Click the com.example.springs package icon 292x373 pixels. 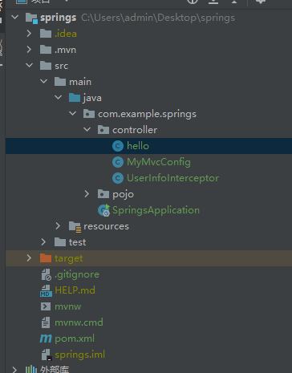89,114
